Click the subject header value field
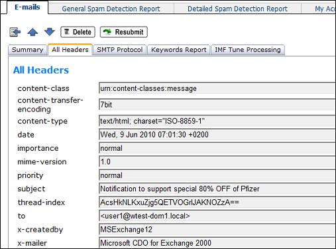This screenshot has width=336, height=249. point(217,189)
